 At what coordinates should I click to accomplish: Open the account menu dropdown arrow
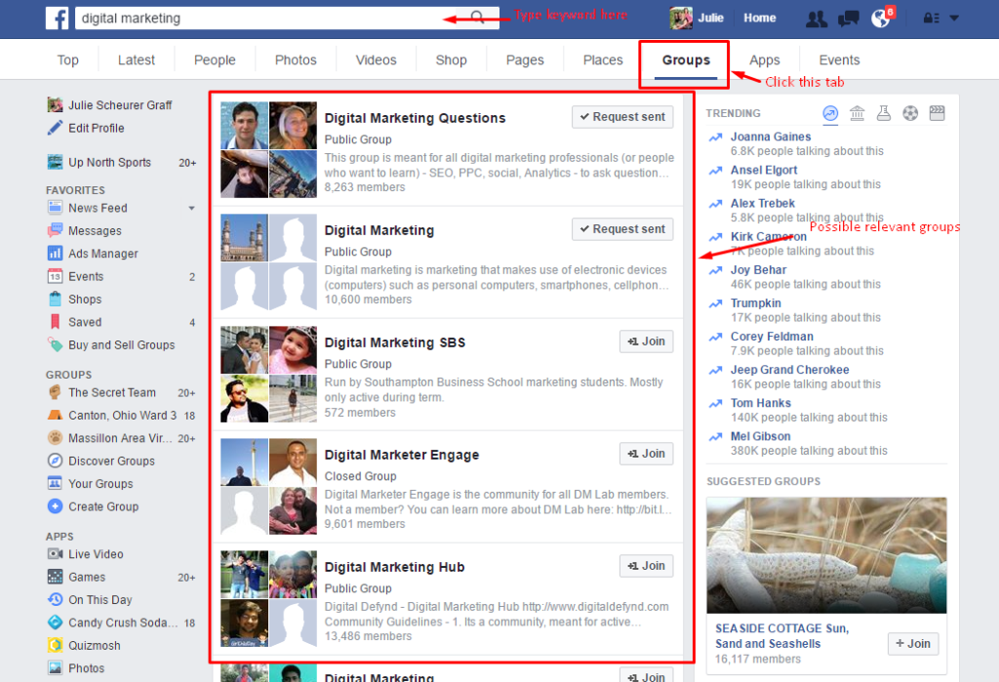click(954, 19)
